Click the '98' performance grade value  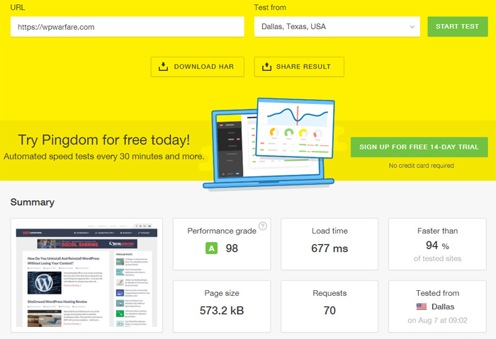click(x=232, y=248)
